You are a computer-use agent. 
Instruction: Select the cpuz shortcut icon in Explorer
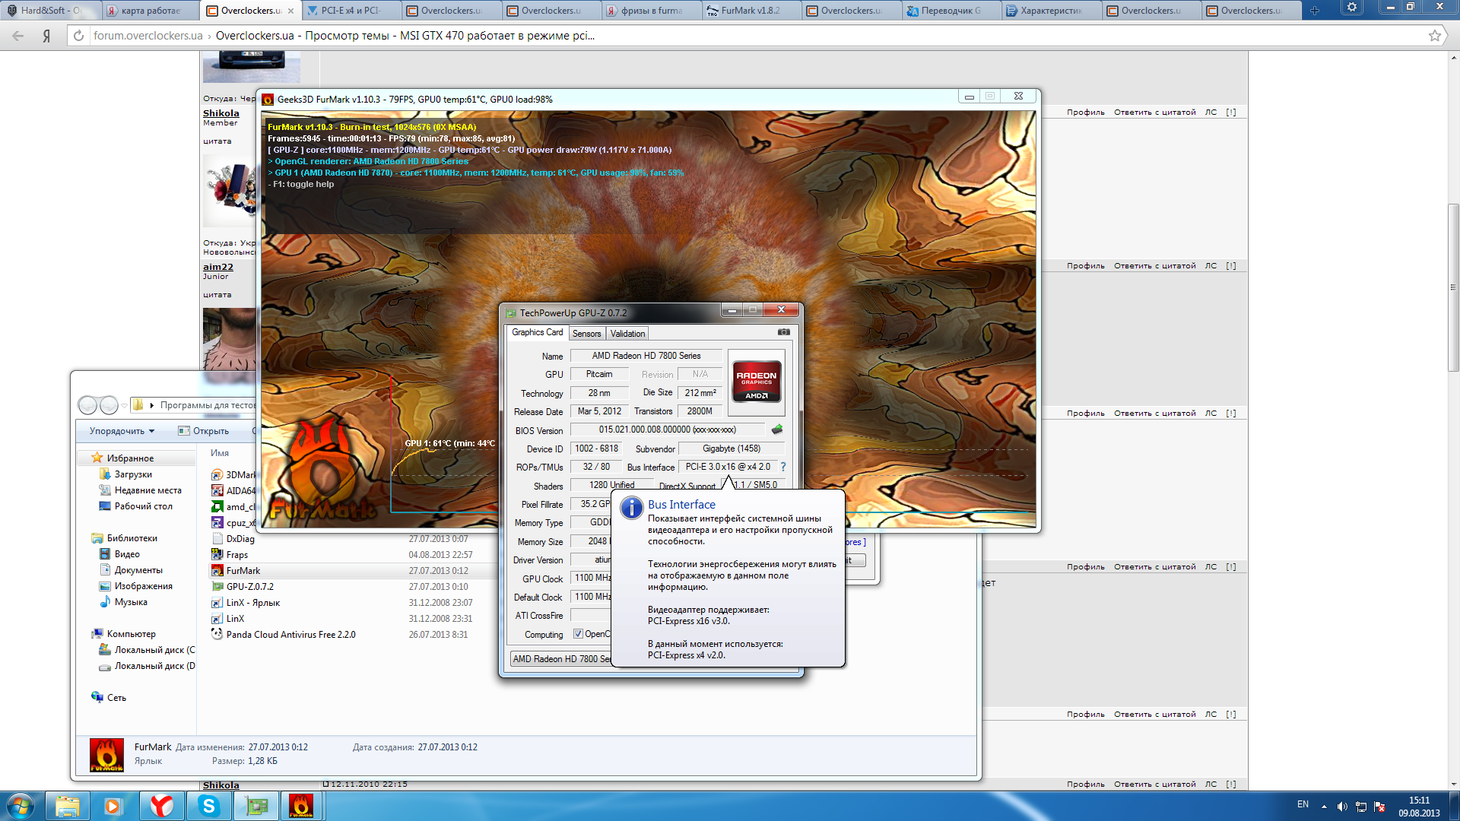coord(217,523)
